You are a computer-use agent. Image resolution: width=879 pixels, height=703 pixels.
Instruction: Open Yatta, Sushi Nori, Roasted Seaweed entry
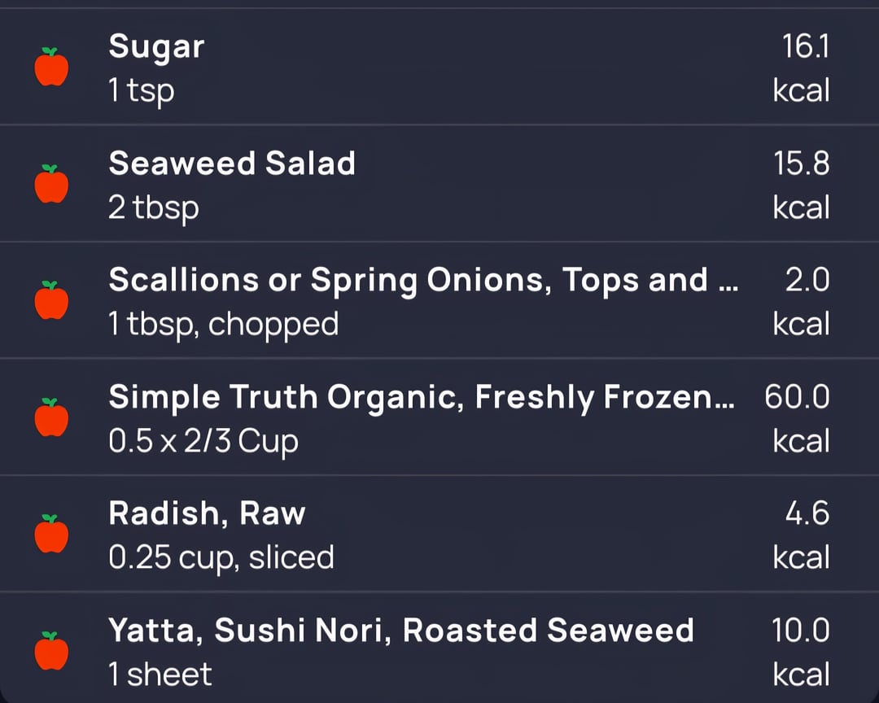(x=401, y=631)
